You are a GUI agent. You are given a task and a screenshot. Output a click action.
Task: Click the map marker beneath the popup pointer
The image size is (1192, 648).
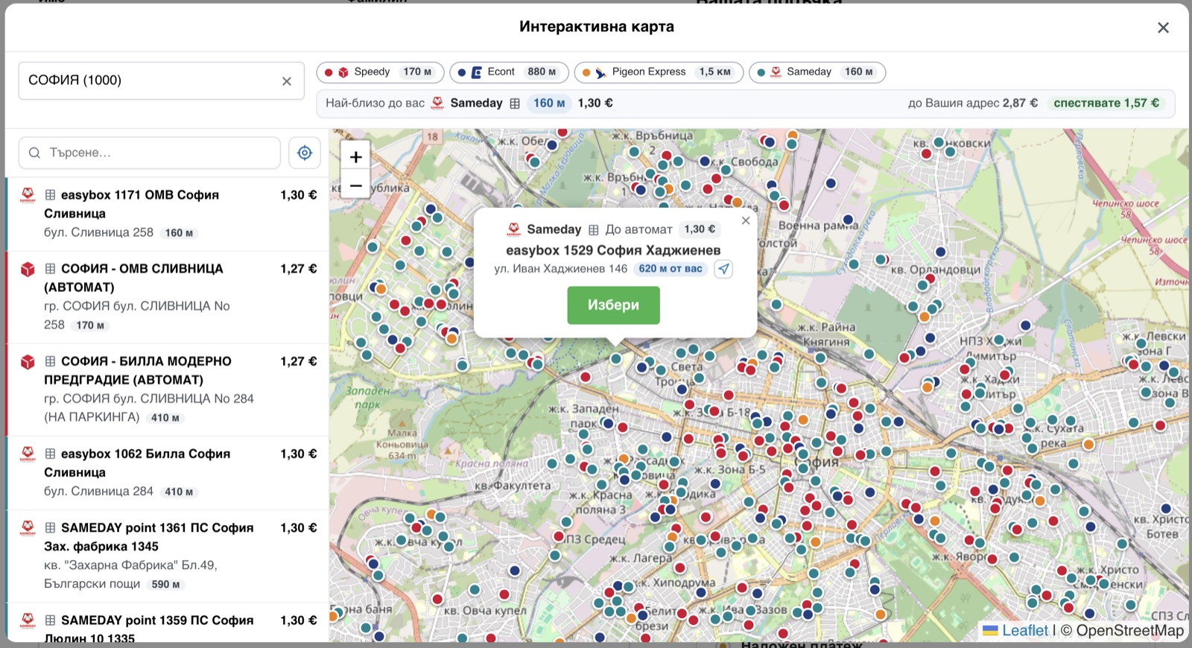[x=615, y=358]
